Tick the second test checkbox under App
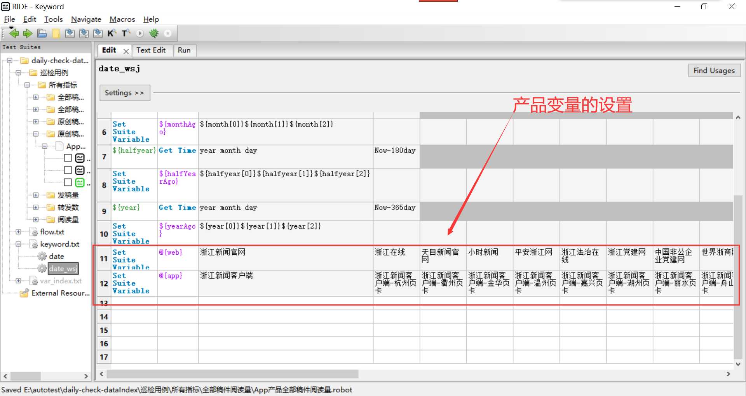 click(x=68, y=170)
